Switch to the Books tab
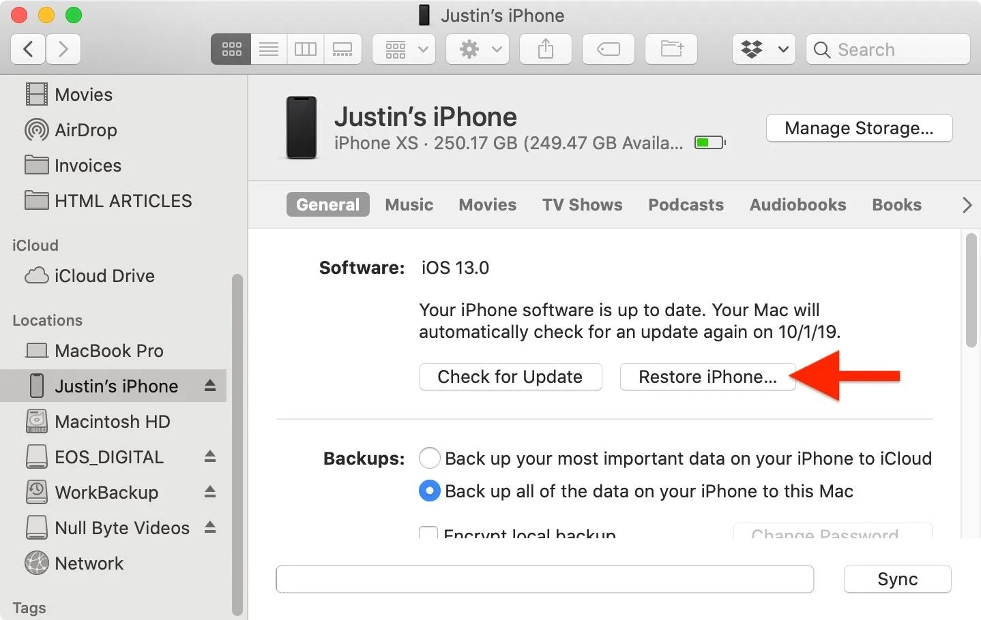The height and width of the screenshot is (620, 981). coord(896,204)
